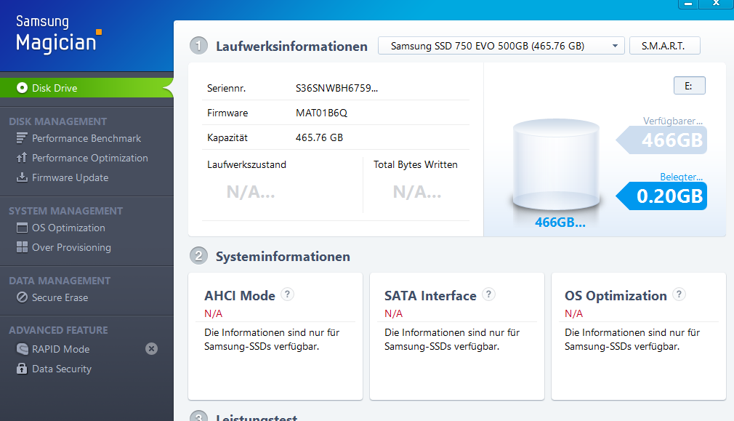Viewport: 734px width, 421px height.
Task: Open Secure Erase section
Action: click(x=60, y=297)
